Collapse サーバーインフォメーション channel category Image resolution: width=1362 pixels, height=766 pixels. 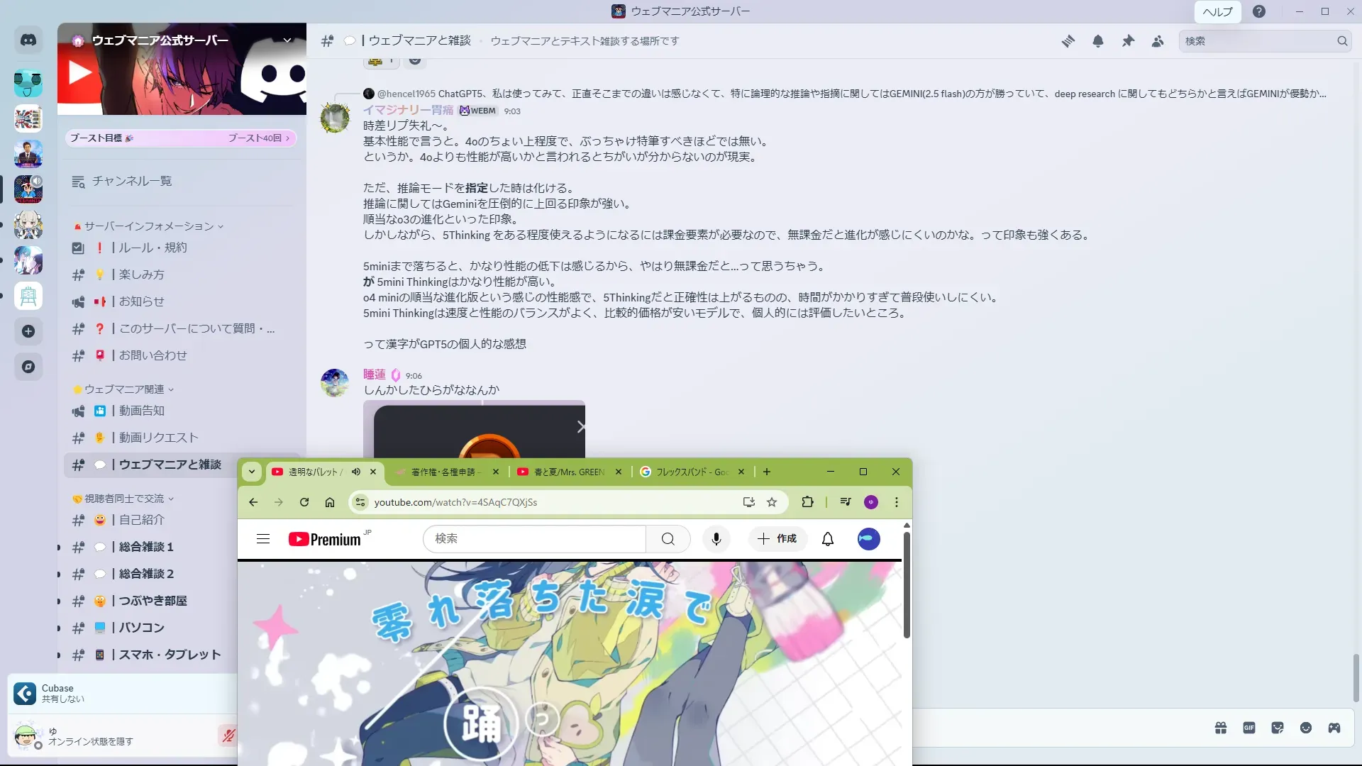(149, 226)
